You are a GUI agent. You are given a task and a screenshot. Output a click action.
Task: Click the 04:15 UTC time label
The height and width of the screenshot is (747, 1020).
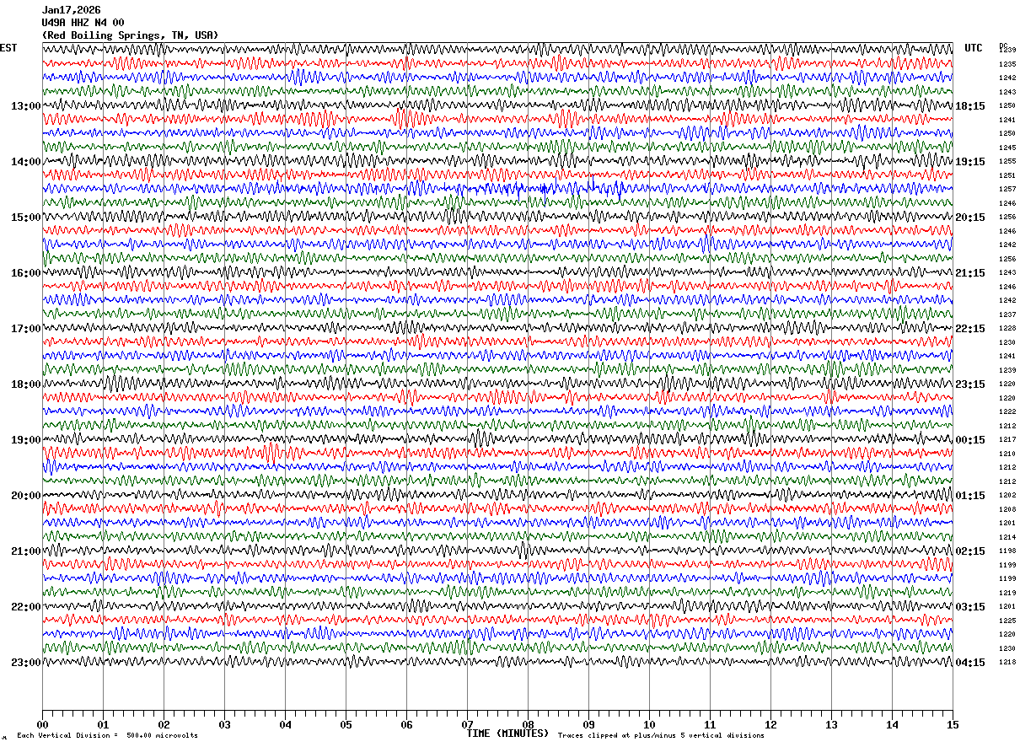click(970, 663)
